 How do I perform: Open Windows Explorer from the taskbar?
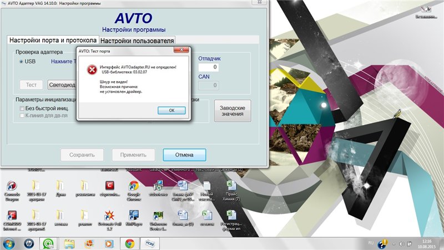(x=69, y=243)
